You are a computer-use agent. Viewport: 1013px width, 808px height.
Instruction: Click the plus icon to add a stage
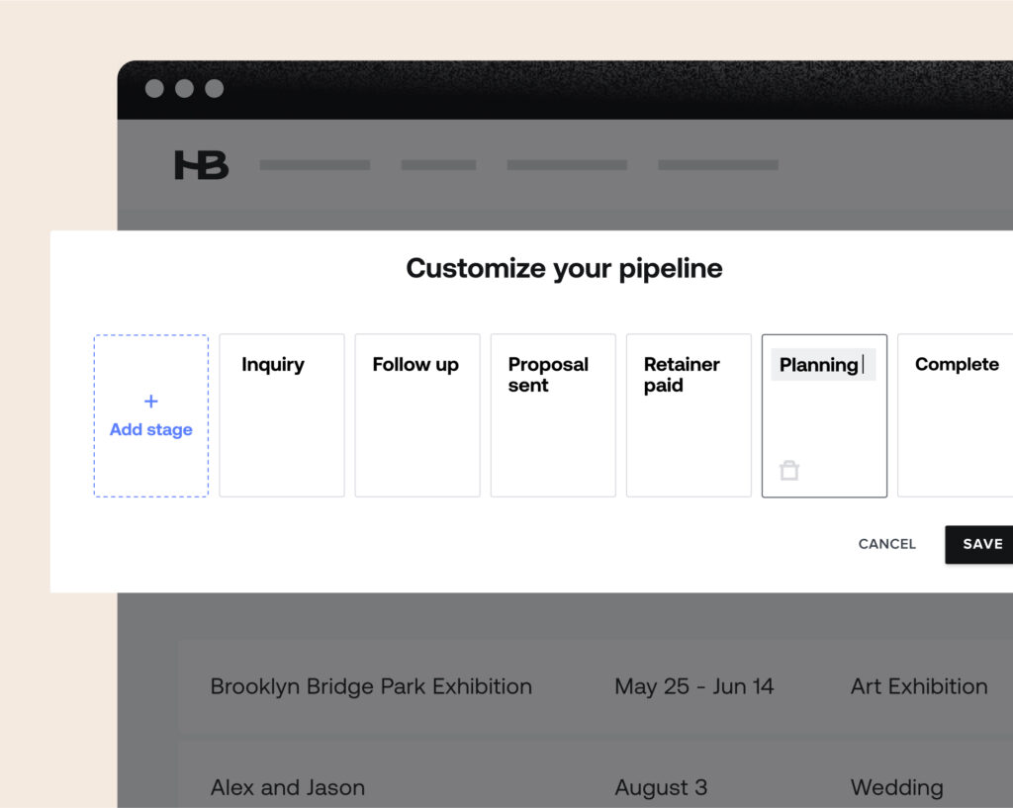pyautogui.click(x=150, y=402)
